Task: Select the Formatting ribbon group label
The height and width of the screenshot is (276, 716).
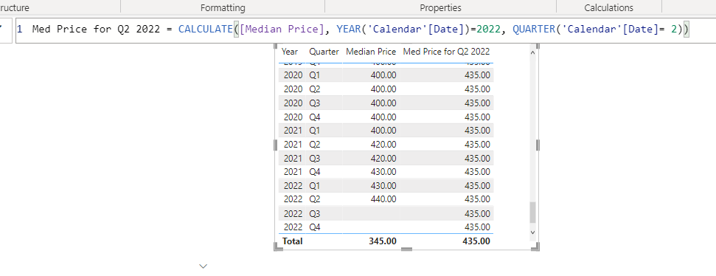Action: [223, 8]
